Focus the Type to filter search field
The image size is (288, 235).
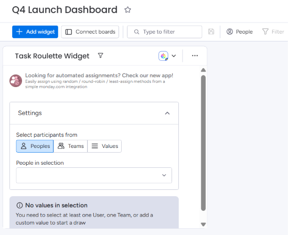(165, 32)
